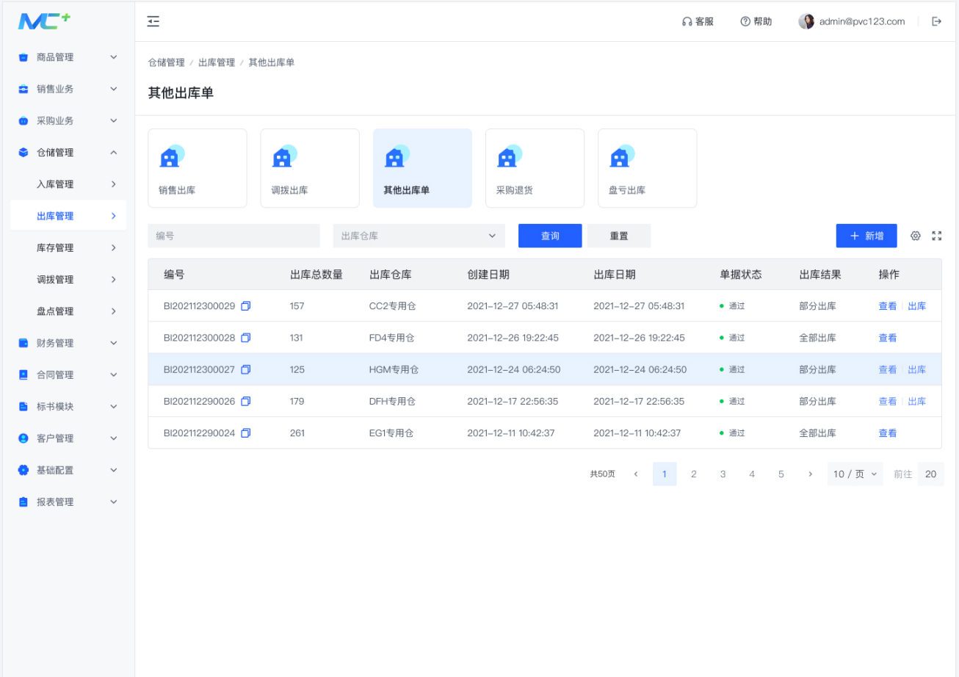
Task: Click the help question mark icon
Action: [745, 22]
